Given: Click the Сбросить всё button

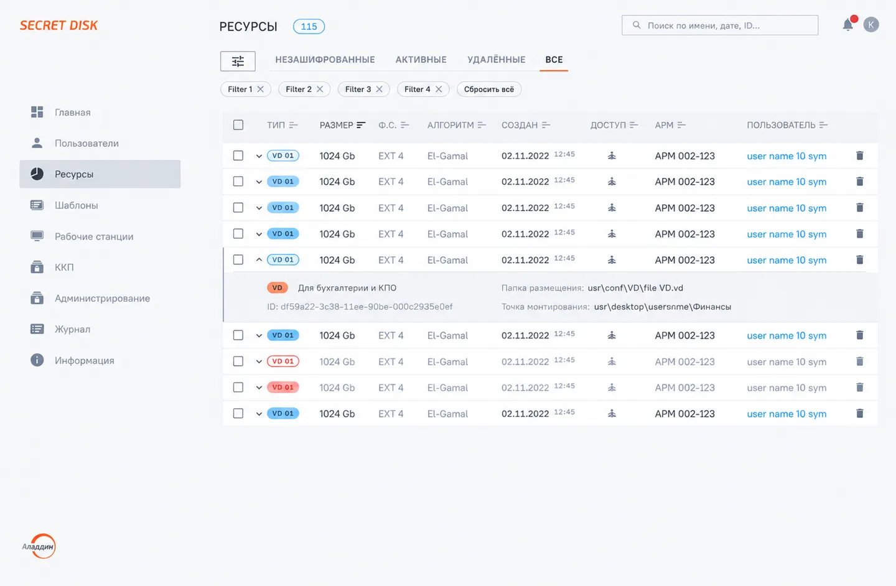Looking at the screenshot, I should [489, 89].
